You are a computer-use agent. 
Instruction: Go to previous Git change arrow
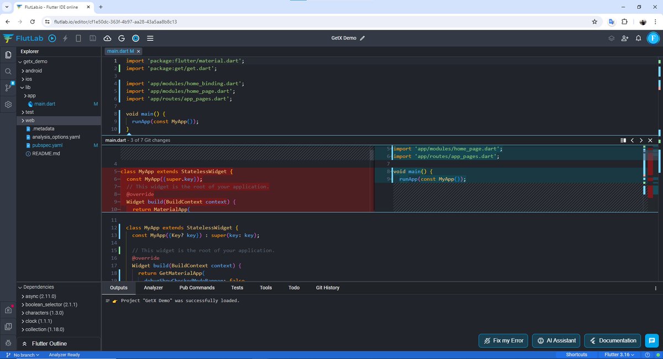pyautogui.click(x=633, y=140)
